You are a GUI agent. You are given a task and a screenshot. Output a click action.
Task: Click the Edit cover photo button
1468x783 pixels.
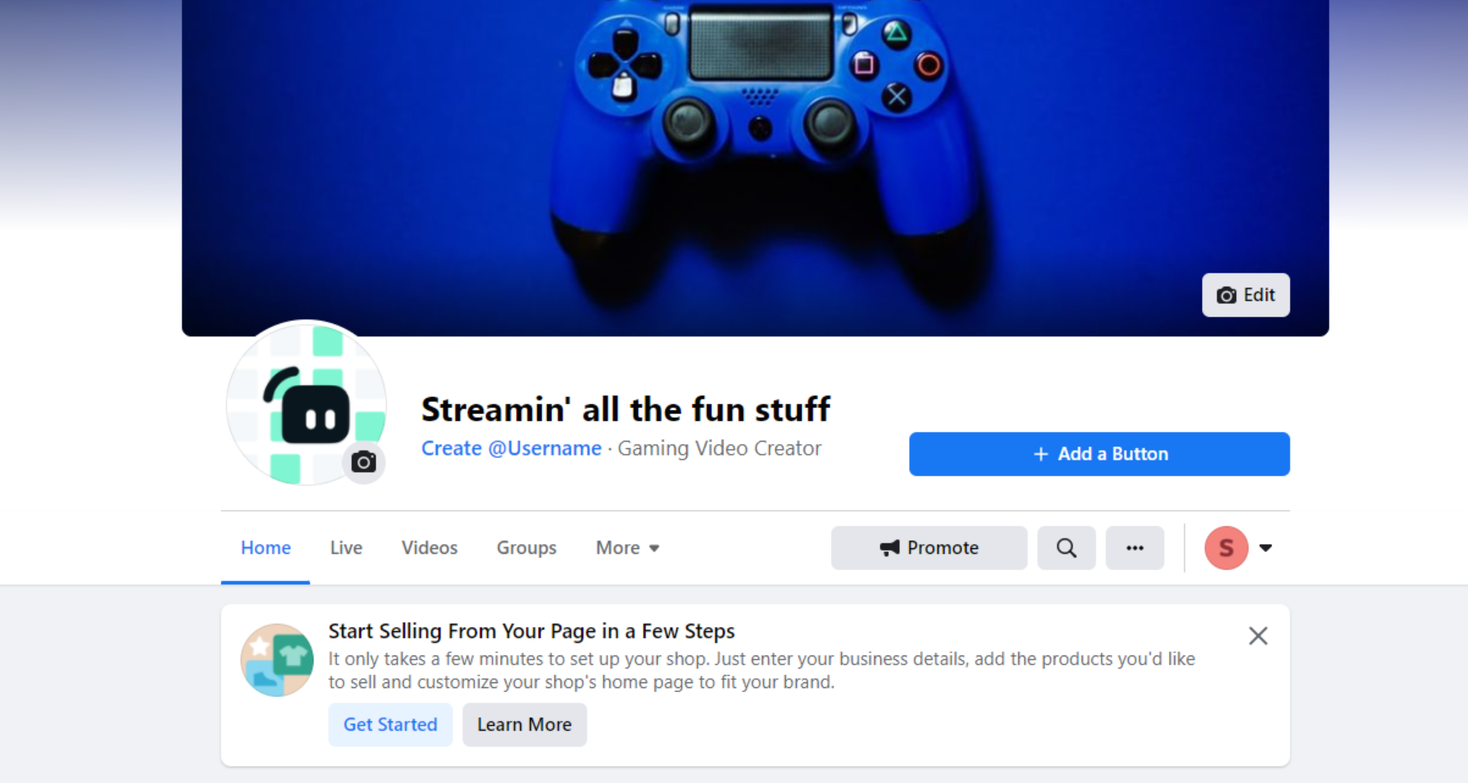pos(1246,295)
